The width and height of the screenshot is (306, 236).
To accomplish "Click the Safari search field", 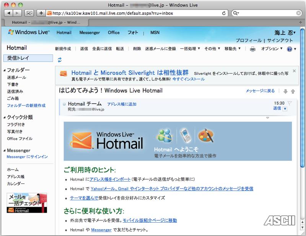I will coord(267,13).
